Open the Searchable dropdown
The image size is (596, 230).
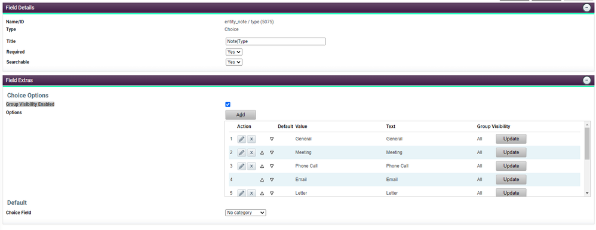pos(234,62)
